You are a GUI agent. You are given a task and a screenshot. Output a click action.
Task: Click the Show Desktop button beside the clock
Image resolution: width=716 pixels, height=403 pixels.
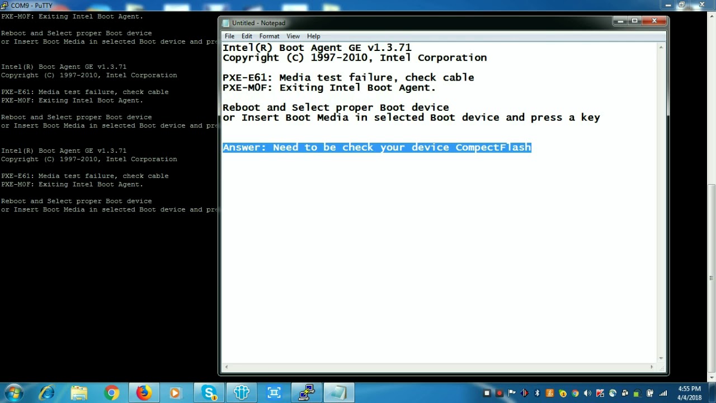(712, 393)
